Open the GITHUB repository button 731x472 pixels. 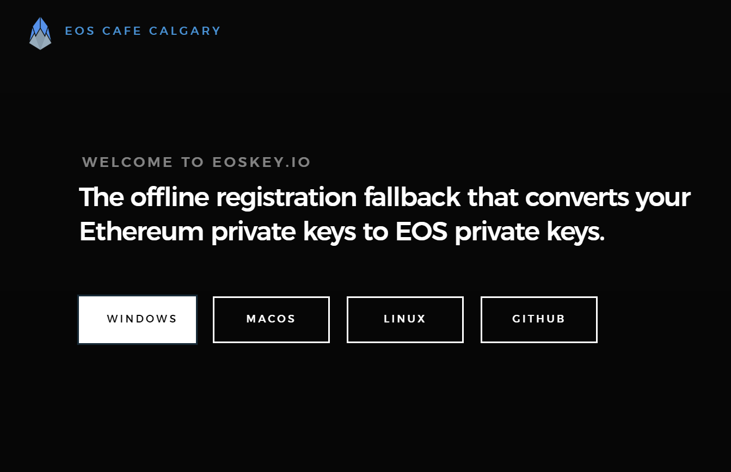pyautogui.click(x=539, y=320)
